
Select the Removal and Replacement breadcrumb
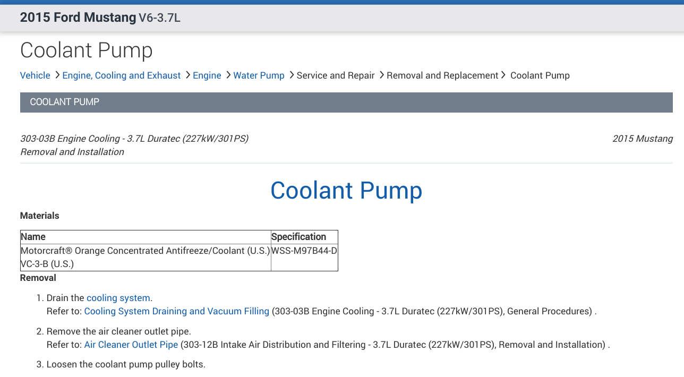pyautogui.click(x=442, y=75)
